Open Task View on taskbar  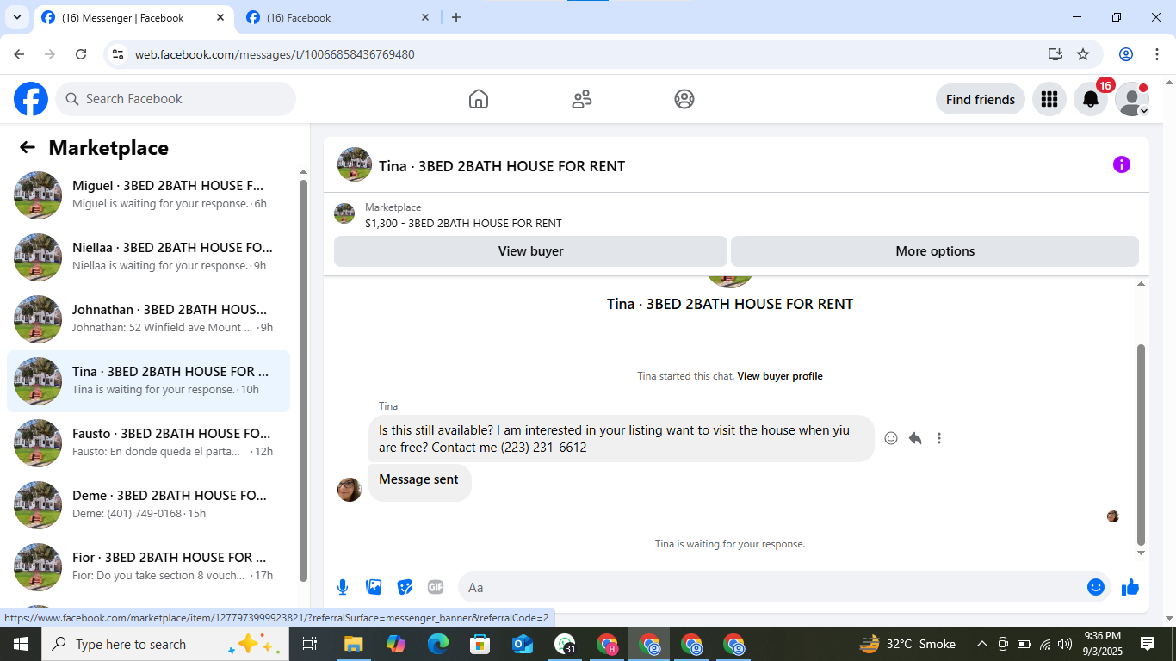click(x=310, y=644)
